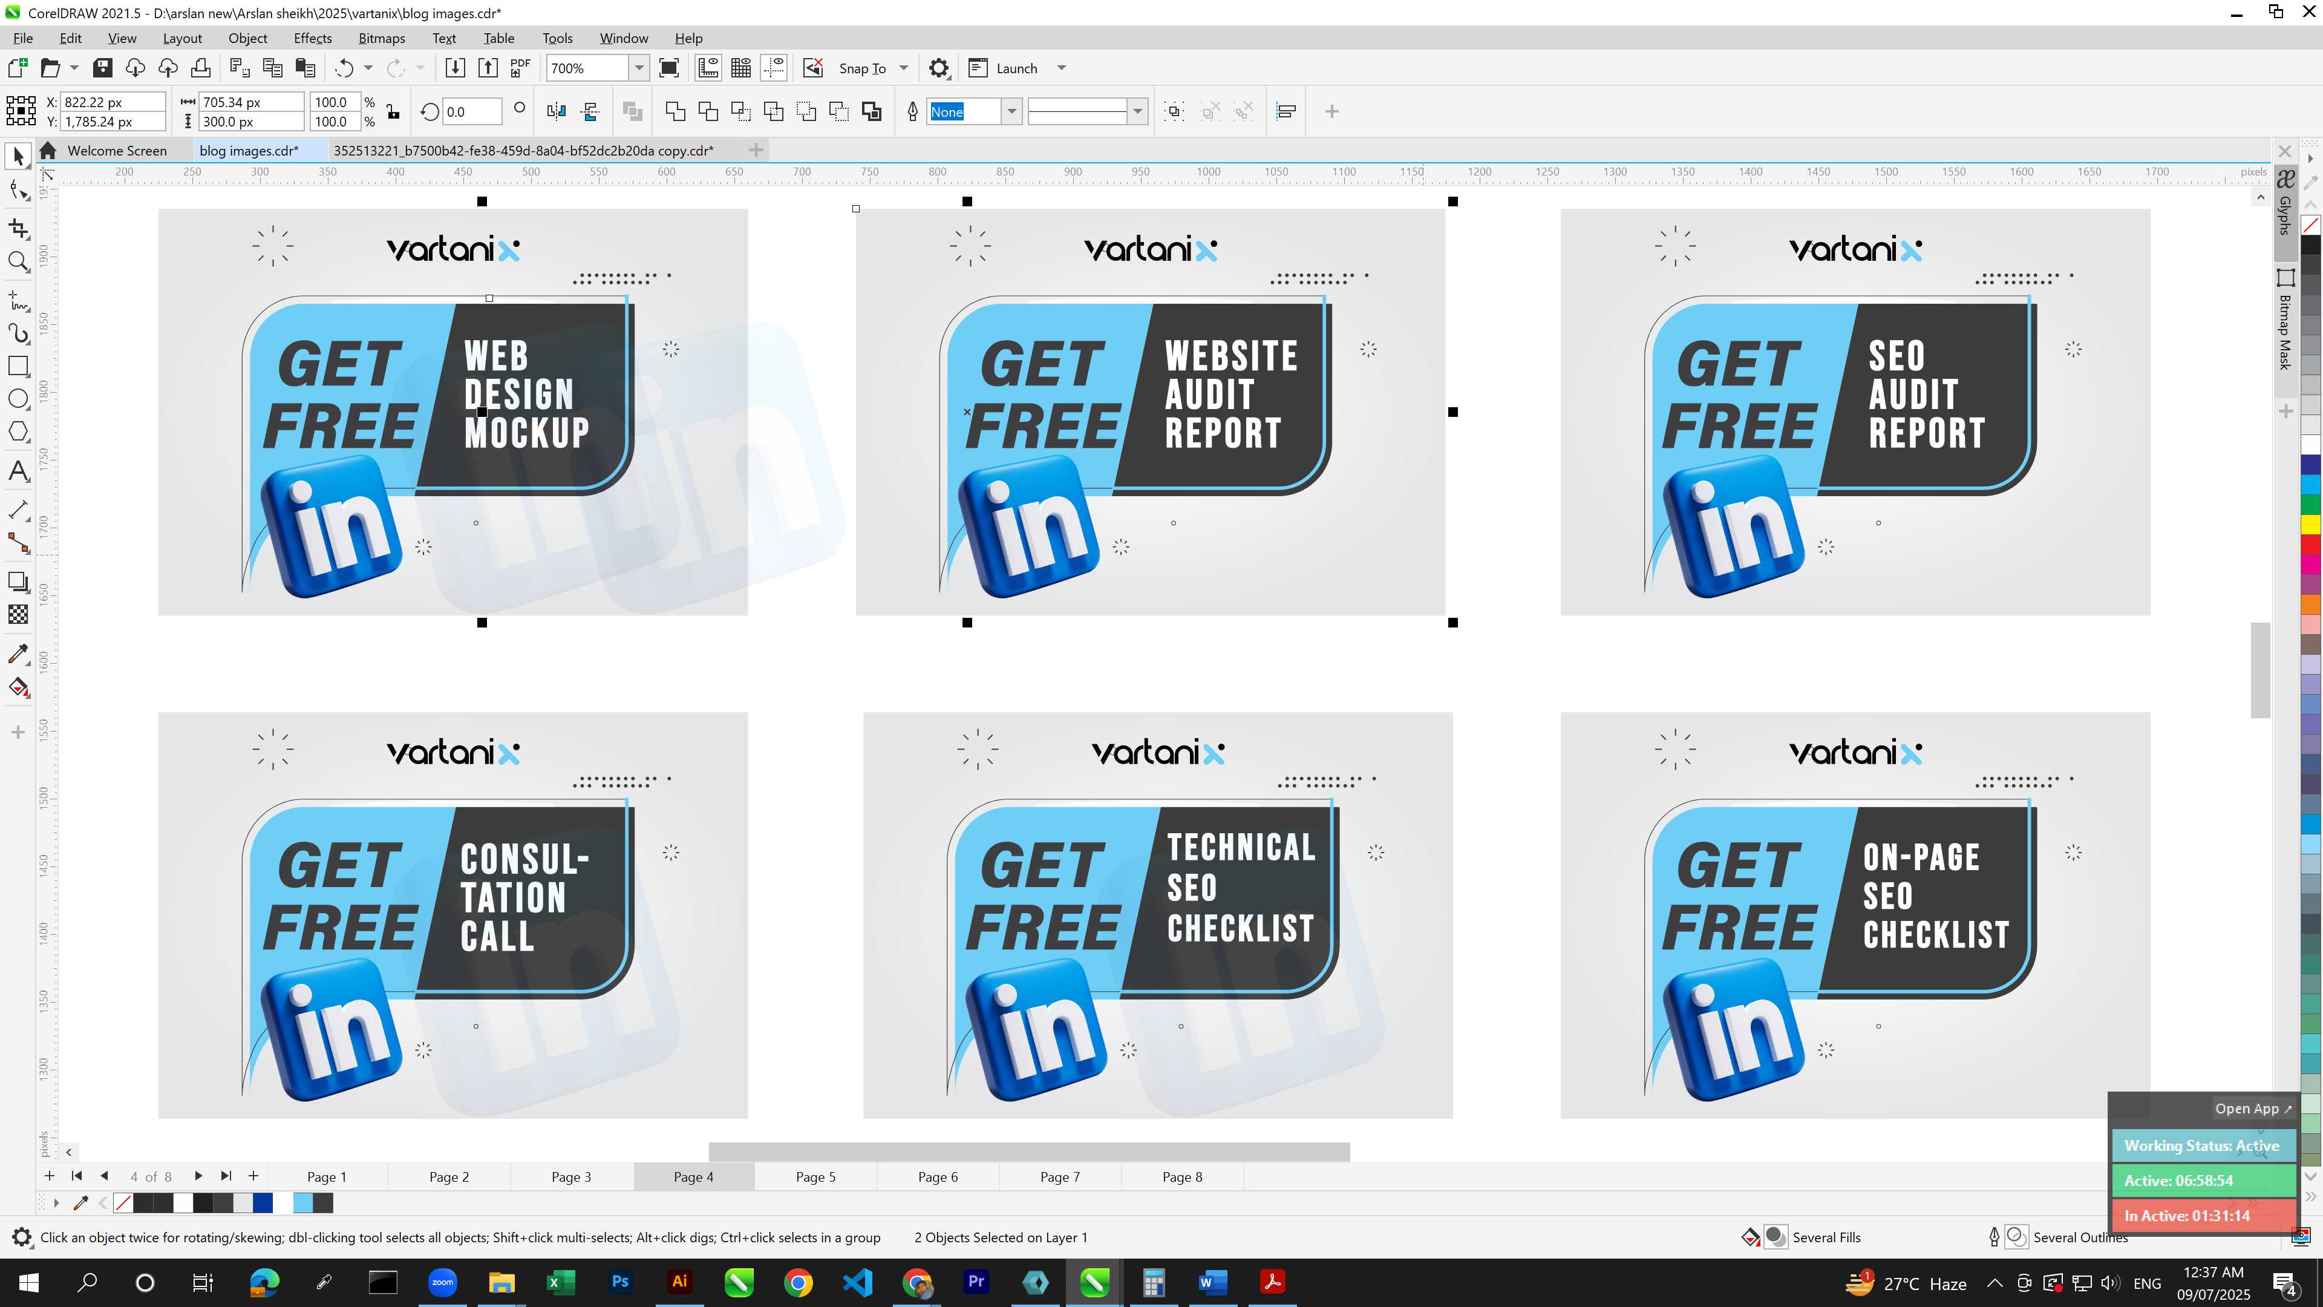2323x1307 pixels.
Task: Switch to the Welcome Screen tab
Action: 116,151
